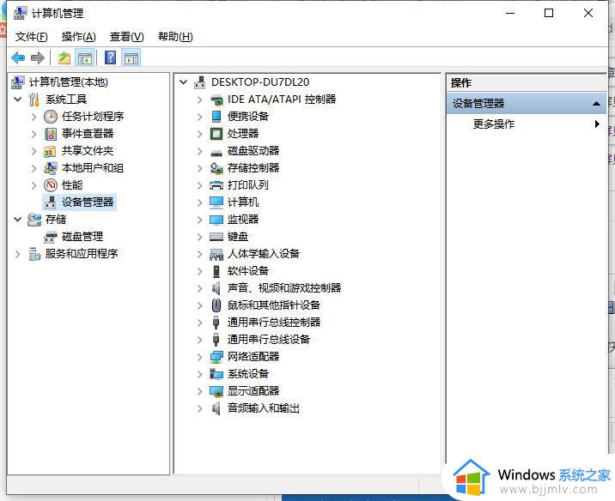This screenshot has width=615, height=501.
Task: Collapse the 设备管理器 actions section arrow
Action: pyautogui.click(x=596, y=104)
